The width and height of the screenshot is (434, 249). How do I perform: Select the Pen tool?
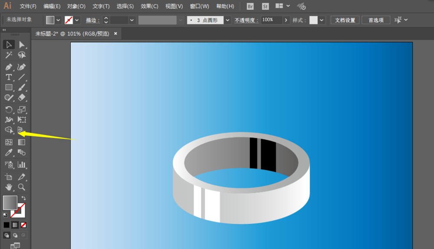9,67
